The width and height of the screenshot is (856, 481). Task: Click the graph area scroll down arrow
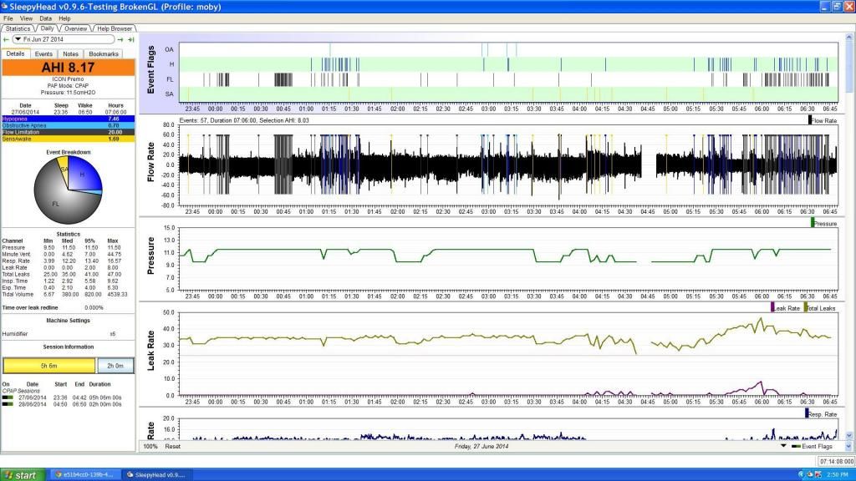pos(849,436)
